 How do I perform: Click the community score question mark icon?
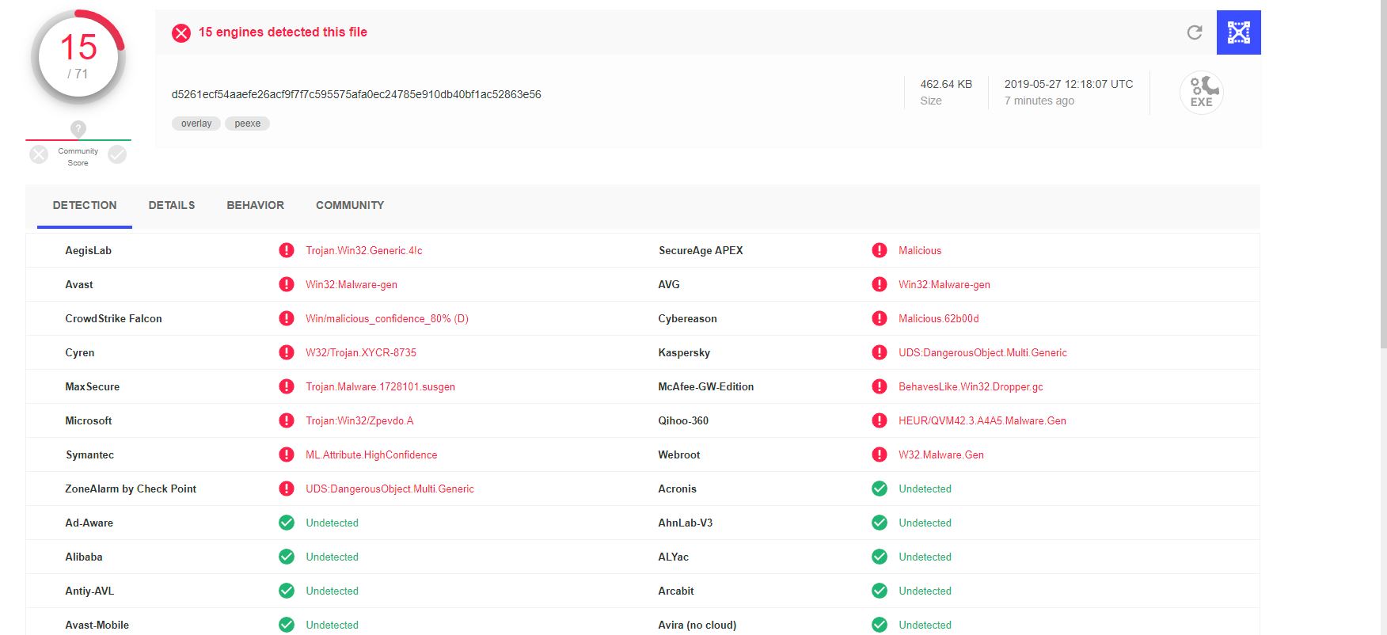pyautogui.click(x=78, y=128)
